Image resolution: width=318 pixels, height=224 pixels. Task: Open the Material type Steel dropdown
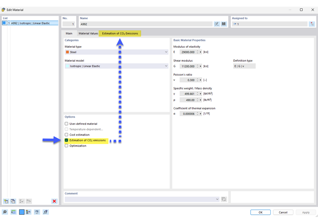[117, 52]
